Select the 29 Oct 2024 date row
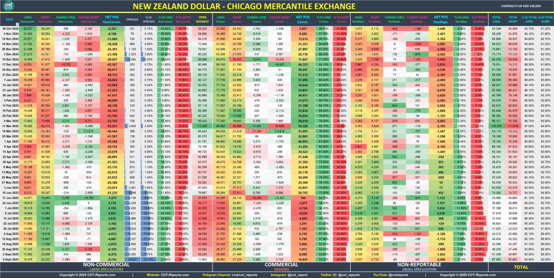 click(x=10, y=28)
